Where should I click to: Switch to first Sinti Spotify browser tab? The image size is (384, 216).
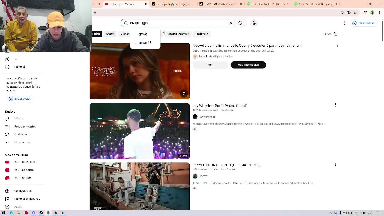pyautogui.click(x=268, y=4)
